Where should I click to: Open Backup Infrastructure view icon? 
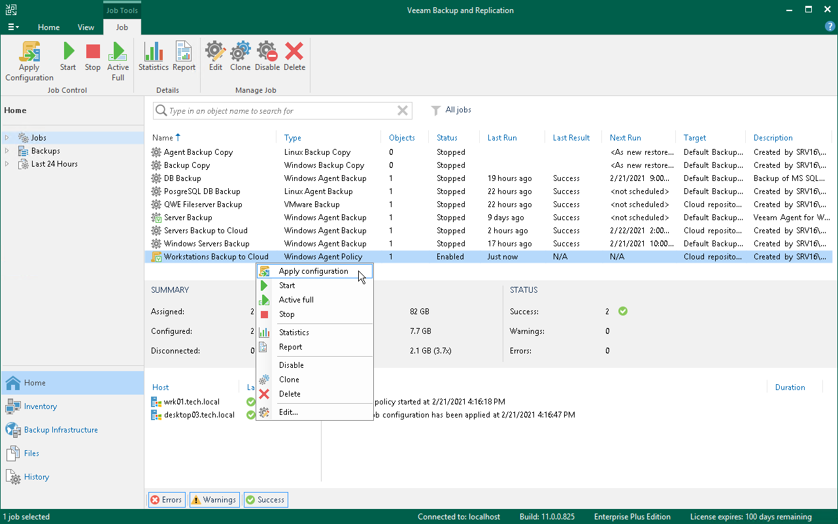(12, 430)
